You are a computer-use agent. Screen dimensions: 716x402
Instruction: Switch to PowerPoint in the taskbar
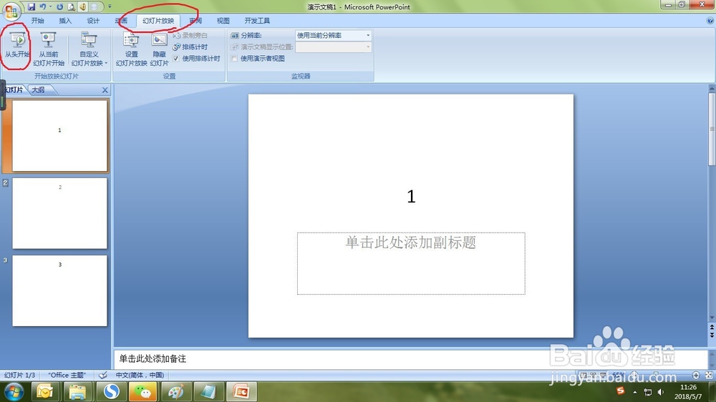tap(241, 391)
